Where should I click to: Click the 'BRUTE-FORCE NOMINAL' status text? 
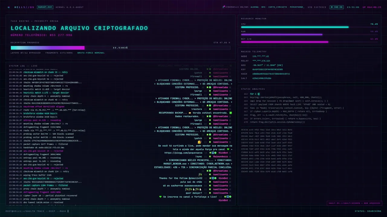pos(91,53)
